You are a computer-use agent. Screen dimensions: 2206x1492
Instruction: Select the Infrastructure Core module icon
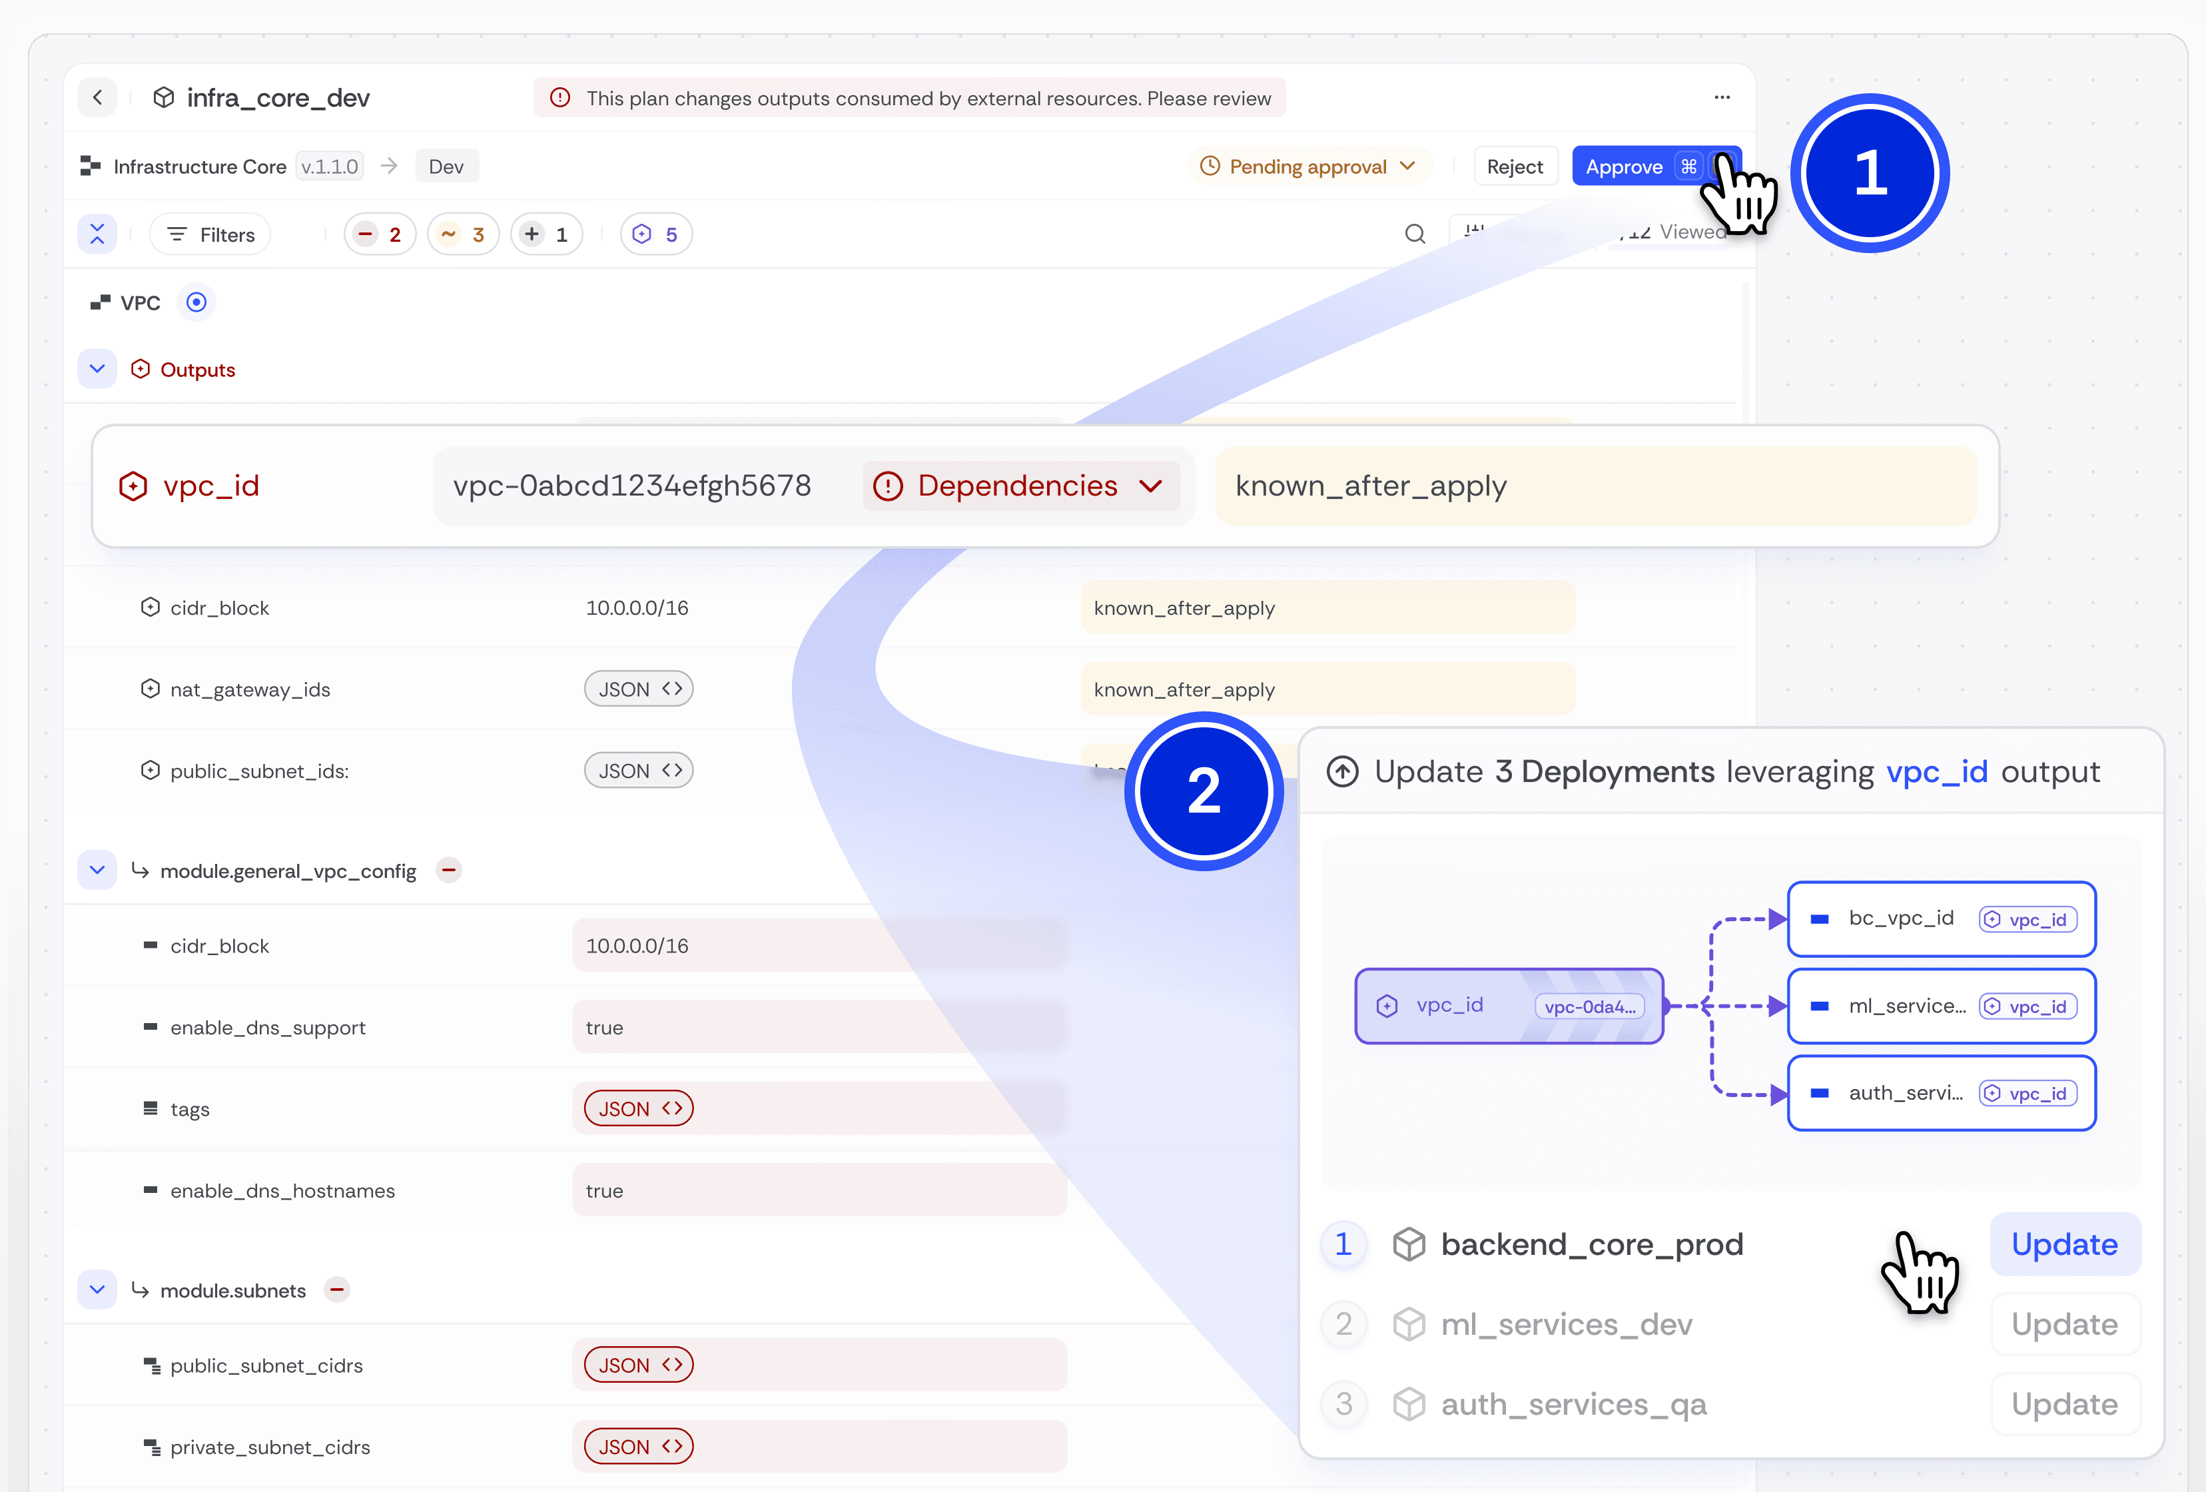point(90,165)
